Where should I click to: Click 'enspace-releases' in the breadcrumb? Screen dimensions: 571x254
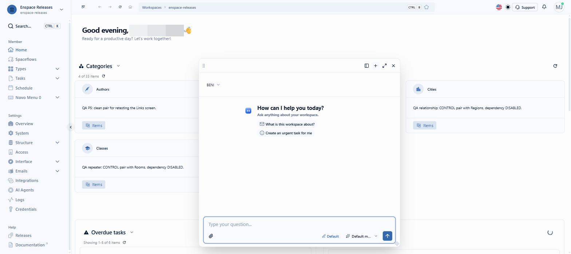click(182, 7)
